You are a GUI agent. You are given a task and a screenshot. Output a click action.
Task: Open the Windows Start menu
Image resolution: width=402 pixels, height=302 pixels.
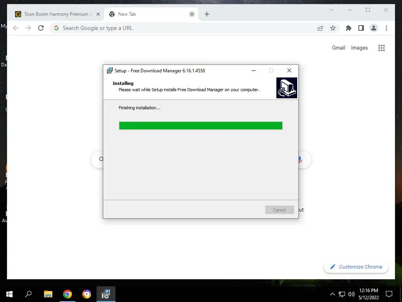coord(9,294)
